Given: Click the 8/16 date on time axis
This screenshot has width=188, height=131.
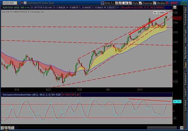Looking at the screenshot, I should pyautogui.click(x=17, y=90).
